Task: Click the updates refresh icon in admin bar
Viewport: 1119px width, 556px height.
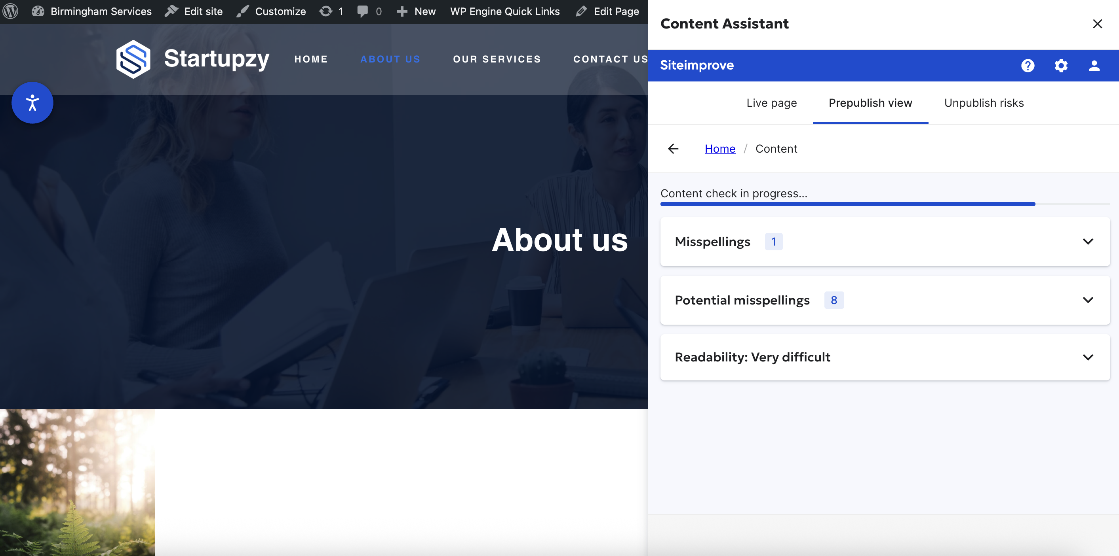Action: coord(326,11)
